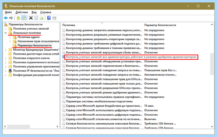The image size is (217, 137).
Task: Click icon of все администраторы работают row
Action: (64, 57)
